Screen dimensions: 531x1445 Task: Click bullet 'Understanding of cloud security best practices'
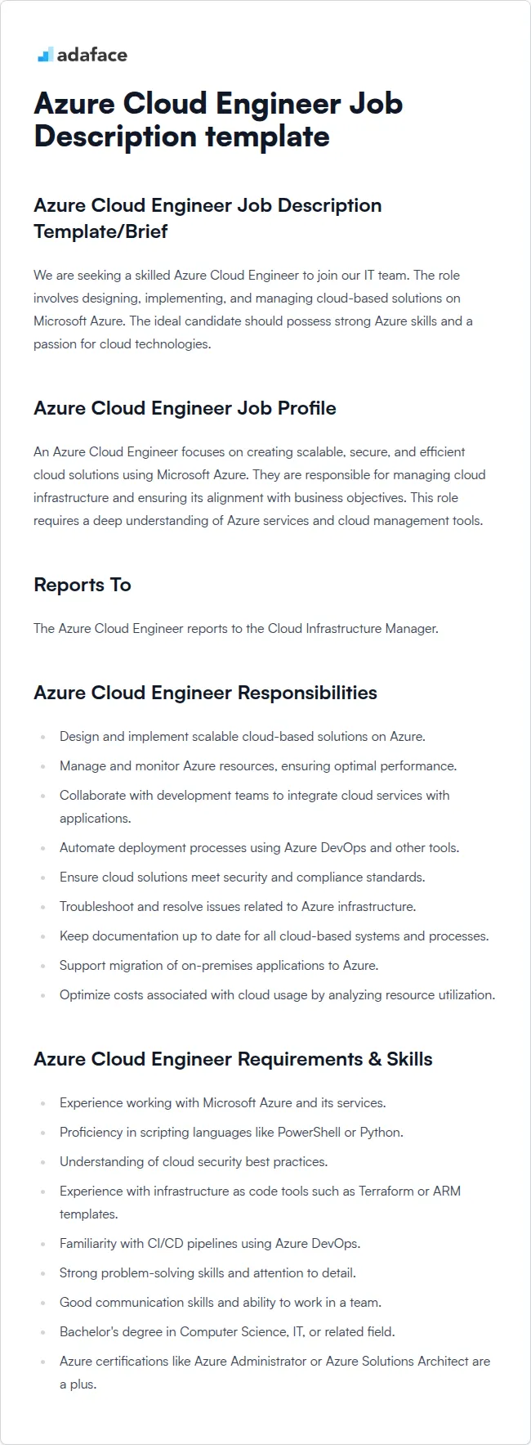194,1161
